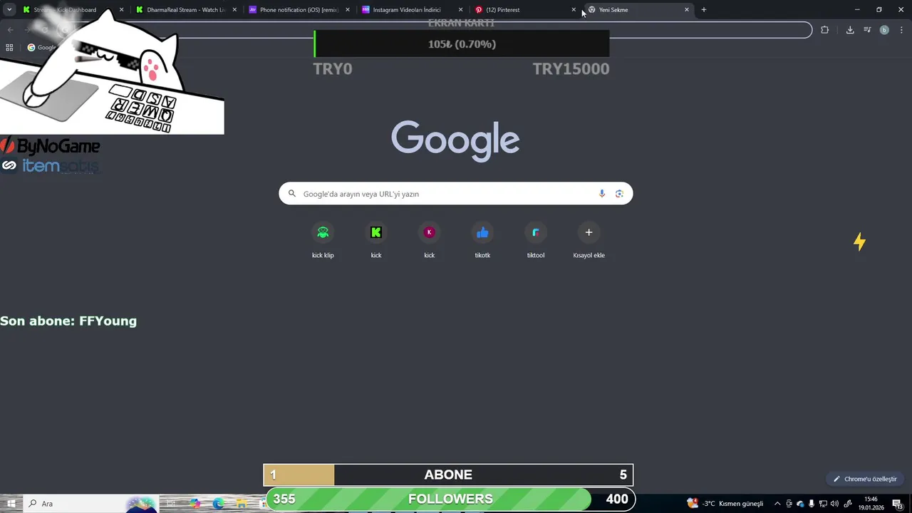
Task: Open the tiktool shortcut
Action: tap(536, 241)
